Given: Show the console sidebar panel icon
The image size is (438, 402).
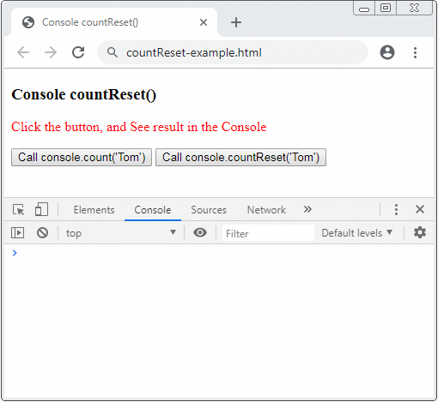Looking at the screenshot, I should pyautogui.click(x=18, y=232).
